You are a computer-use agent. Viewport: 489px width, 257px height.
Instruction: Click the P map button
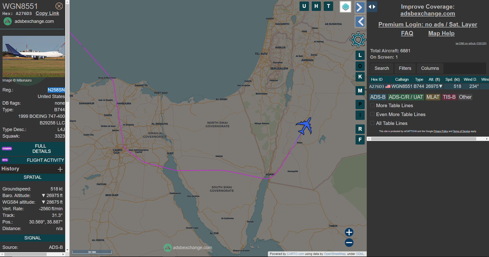pos(360,104)
